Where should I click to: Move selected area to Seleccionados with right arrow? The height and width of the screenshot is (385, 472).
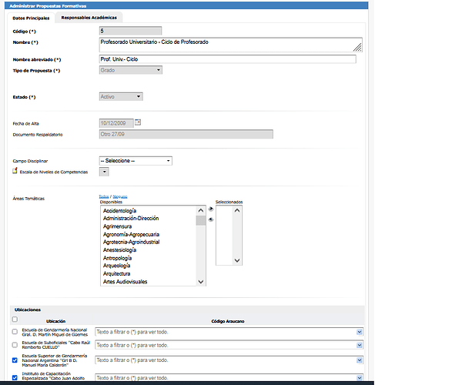[211, 209]
